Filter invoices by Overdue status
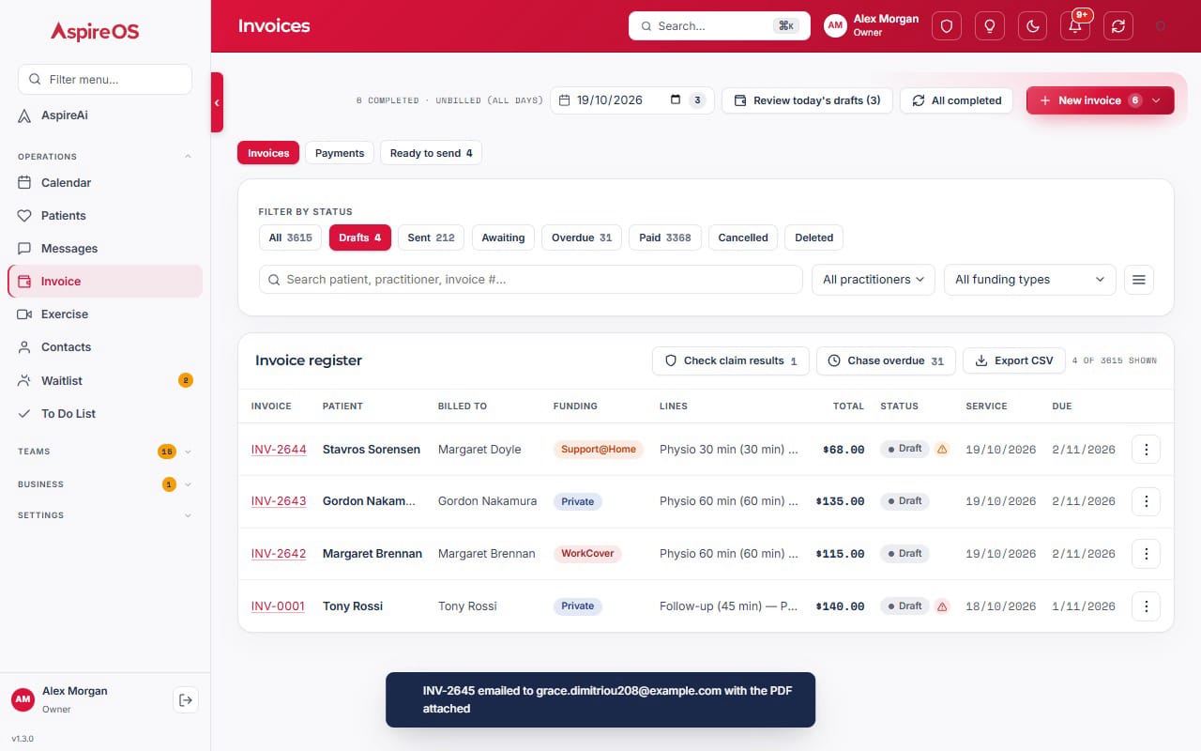This screenshot has width=1201, height=751. pyautogui.click(x=582, y=238)
